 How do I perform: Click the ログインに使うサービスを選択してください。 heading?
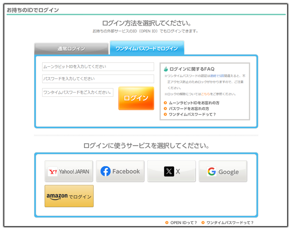click(146, 145)
